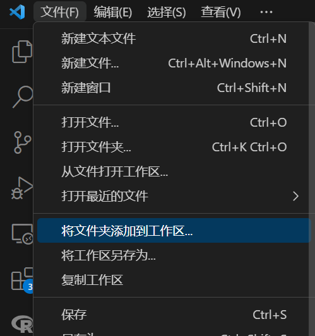Viewport: 315px width, 336px height.
Task: Choose 打开文件夹... menu entry
Action: 174,147
